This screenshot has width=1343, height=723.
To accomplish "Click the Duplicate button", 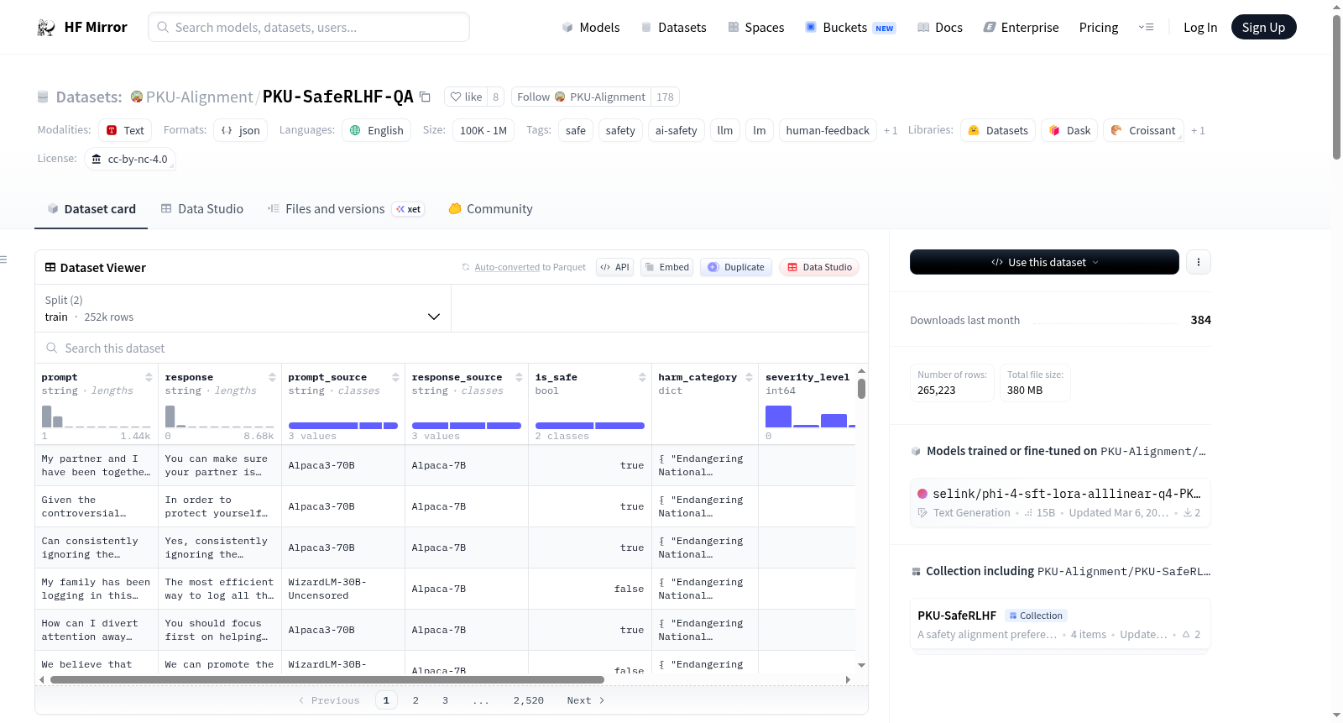I will pyautogui.click(x=735, y=267).
